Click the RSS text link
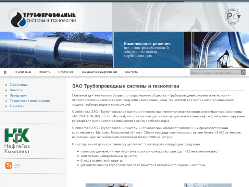249x187 pixels. [x=16, y=165]
